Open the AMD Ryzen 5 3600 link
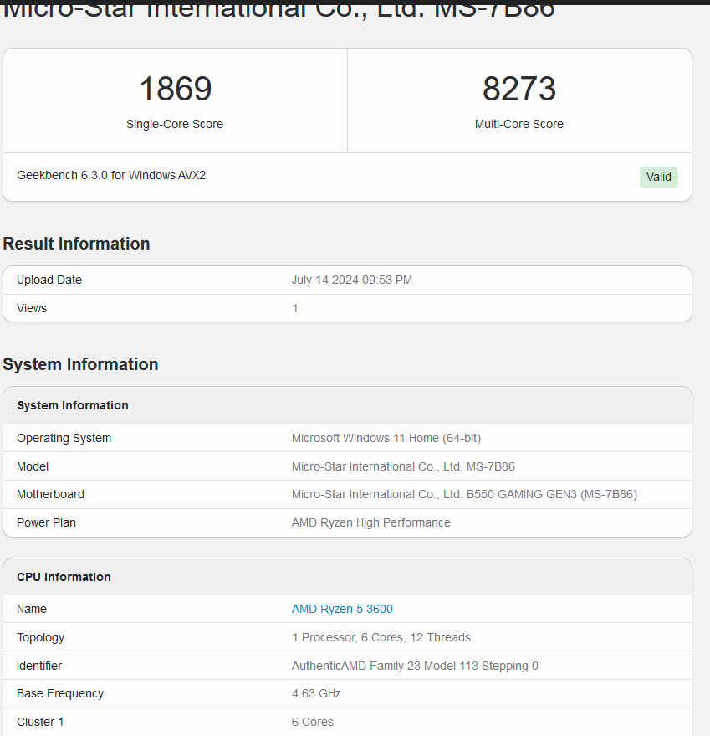Image resolution: width=710 pixels, height=736 pixels. (342, 609)
